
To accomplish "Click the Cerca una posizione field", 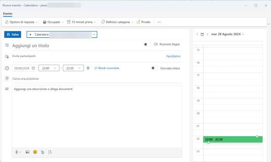I will coord(97,79).
